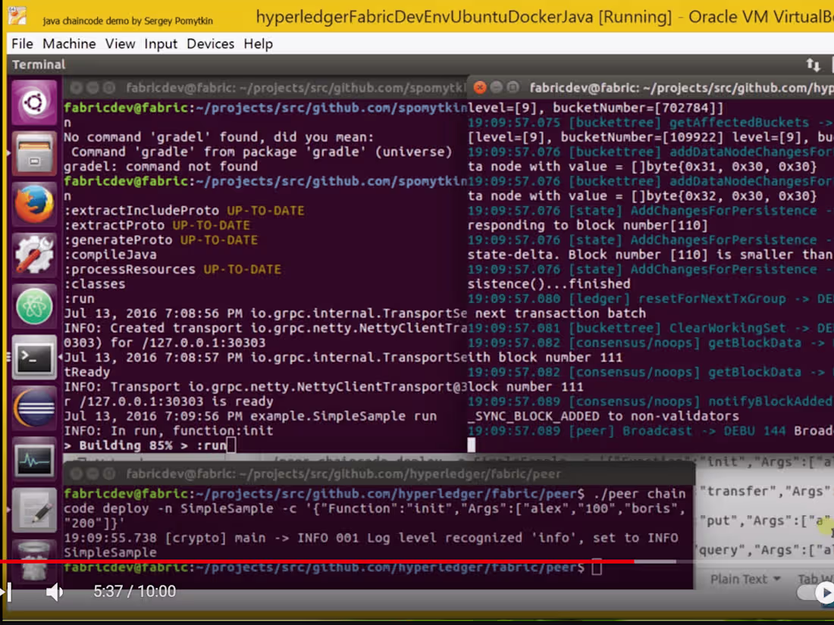Click the scroll arrows icon in the panel

pyautogui.click(x=814, y=64)
